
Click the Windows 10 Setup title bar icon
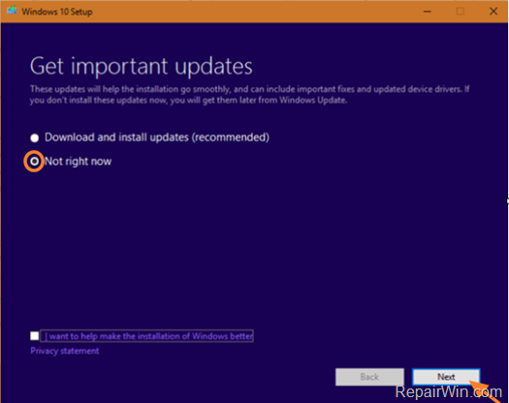click(x=12, y=11)
